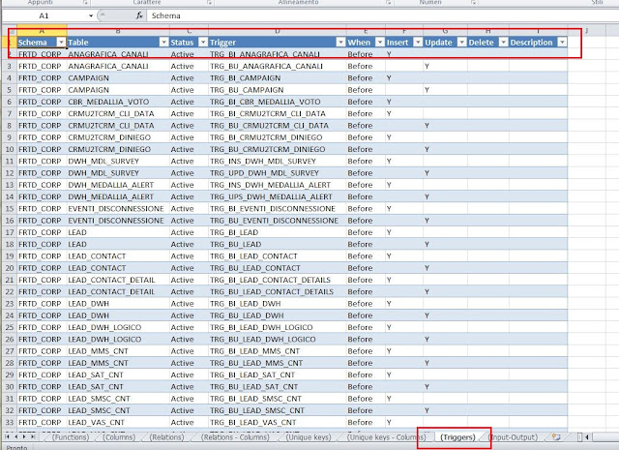Select row 10 header
This screenshot has height=450, width=619.
tap(9, 149)
